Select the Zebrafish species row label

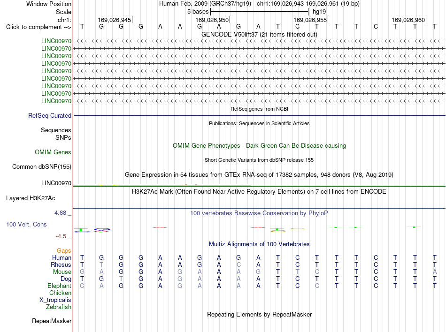[x=59, y=307]
